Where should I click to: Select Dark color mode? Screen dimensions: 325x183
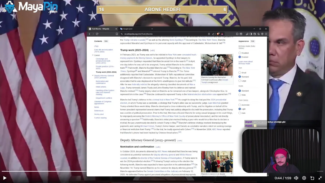pyautogui.click(x=240, y=113)
